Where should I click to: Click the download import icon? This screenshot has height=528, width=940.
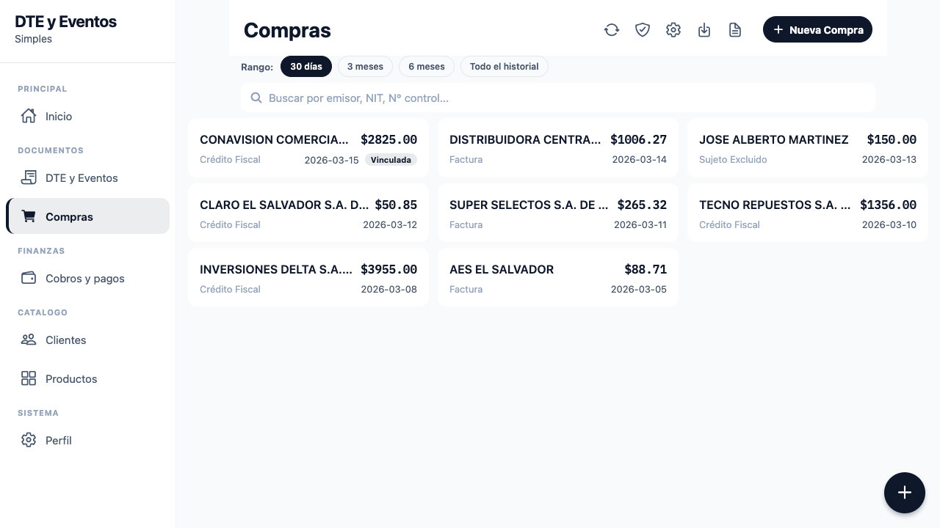pos(704,29)
